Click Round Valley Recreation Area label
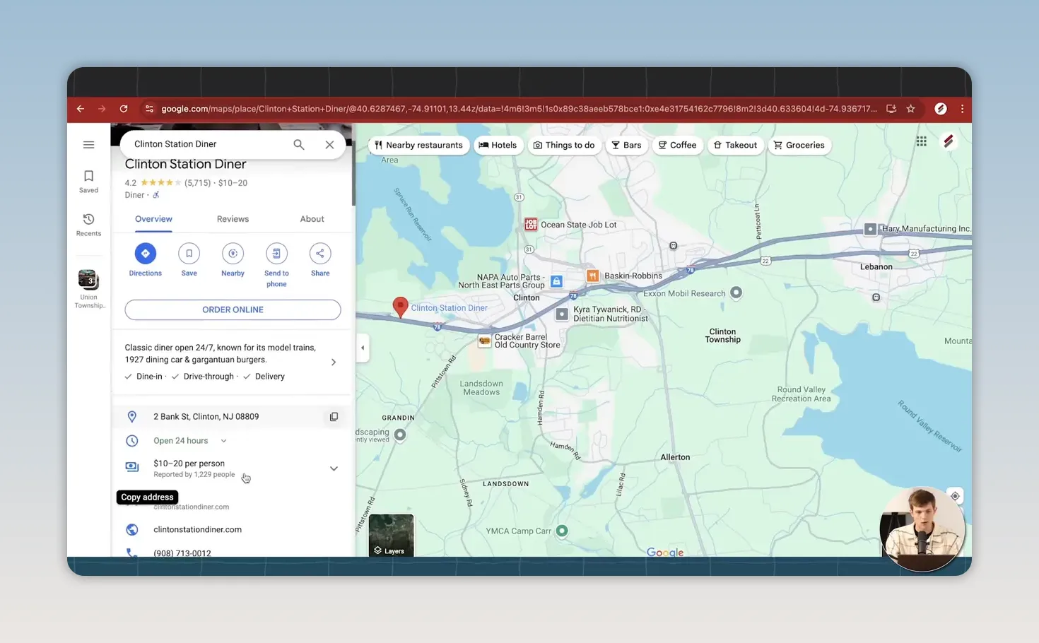The image size is (1039, 643). click(x=801, y=394)
